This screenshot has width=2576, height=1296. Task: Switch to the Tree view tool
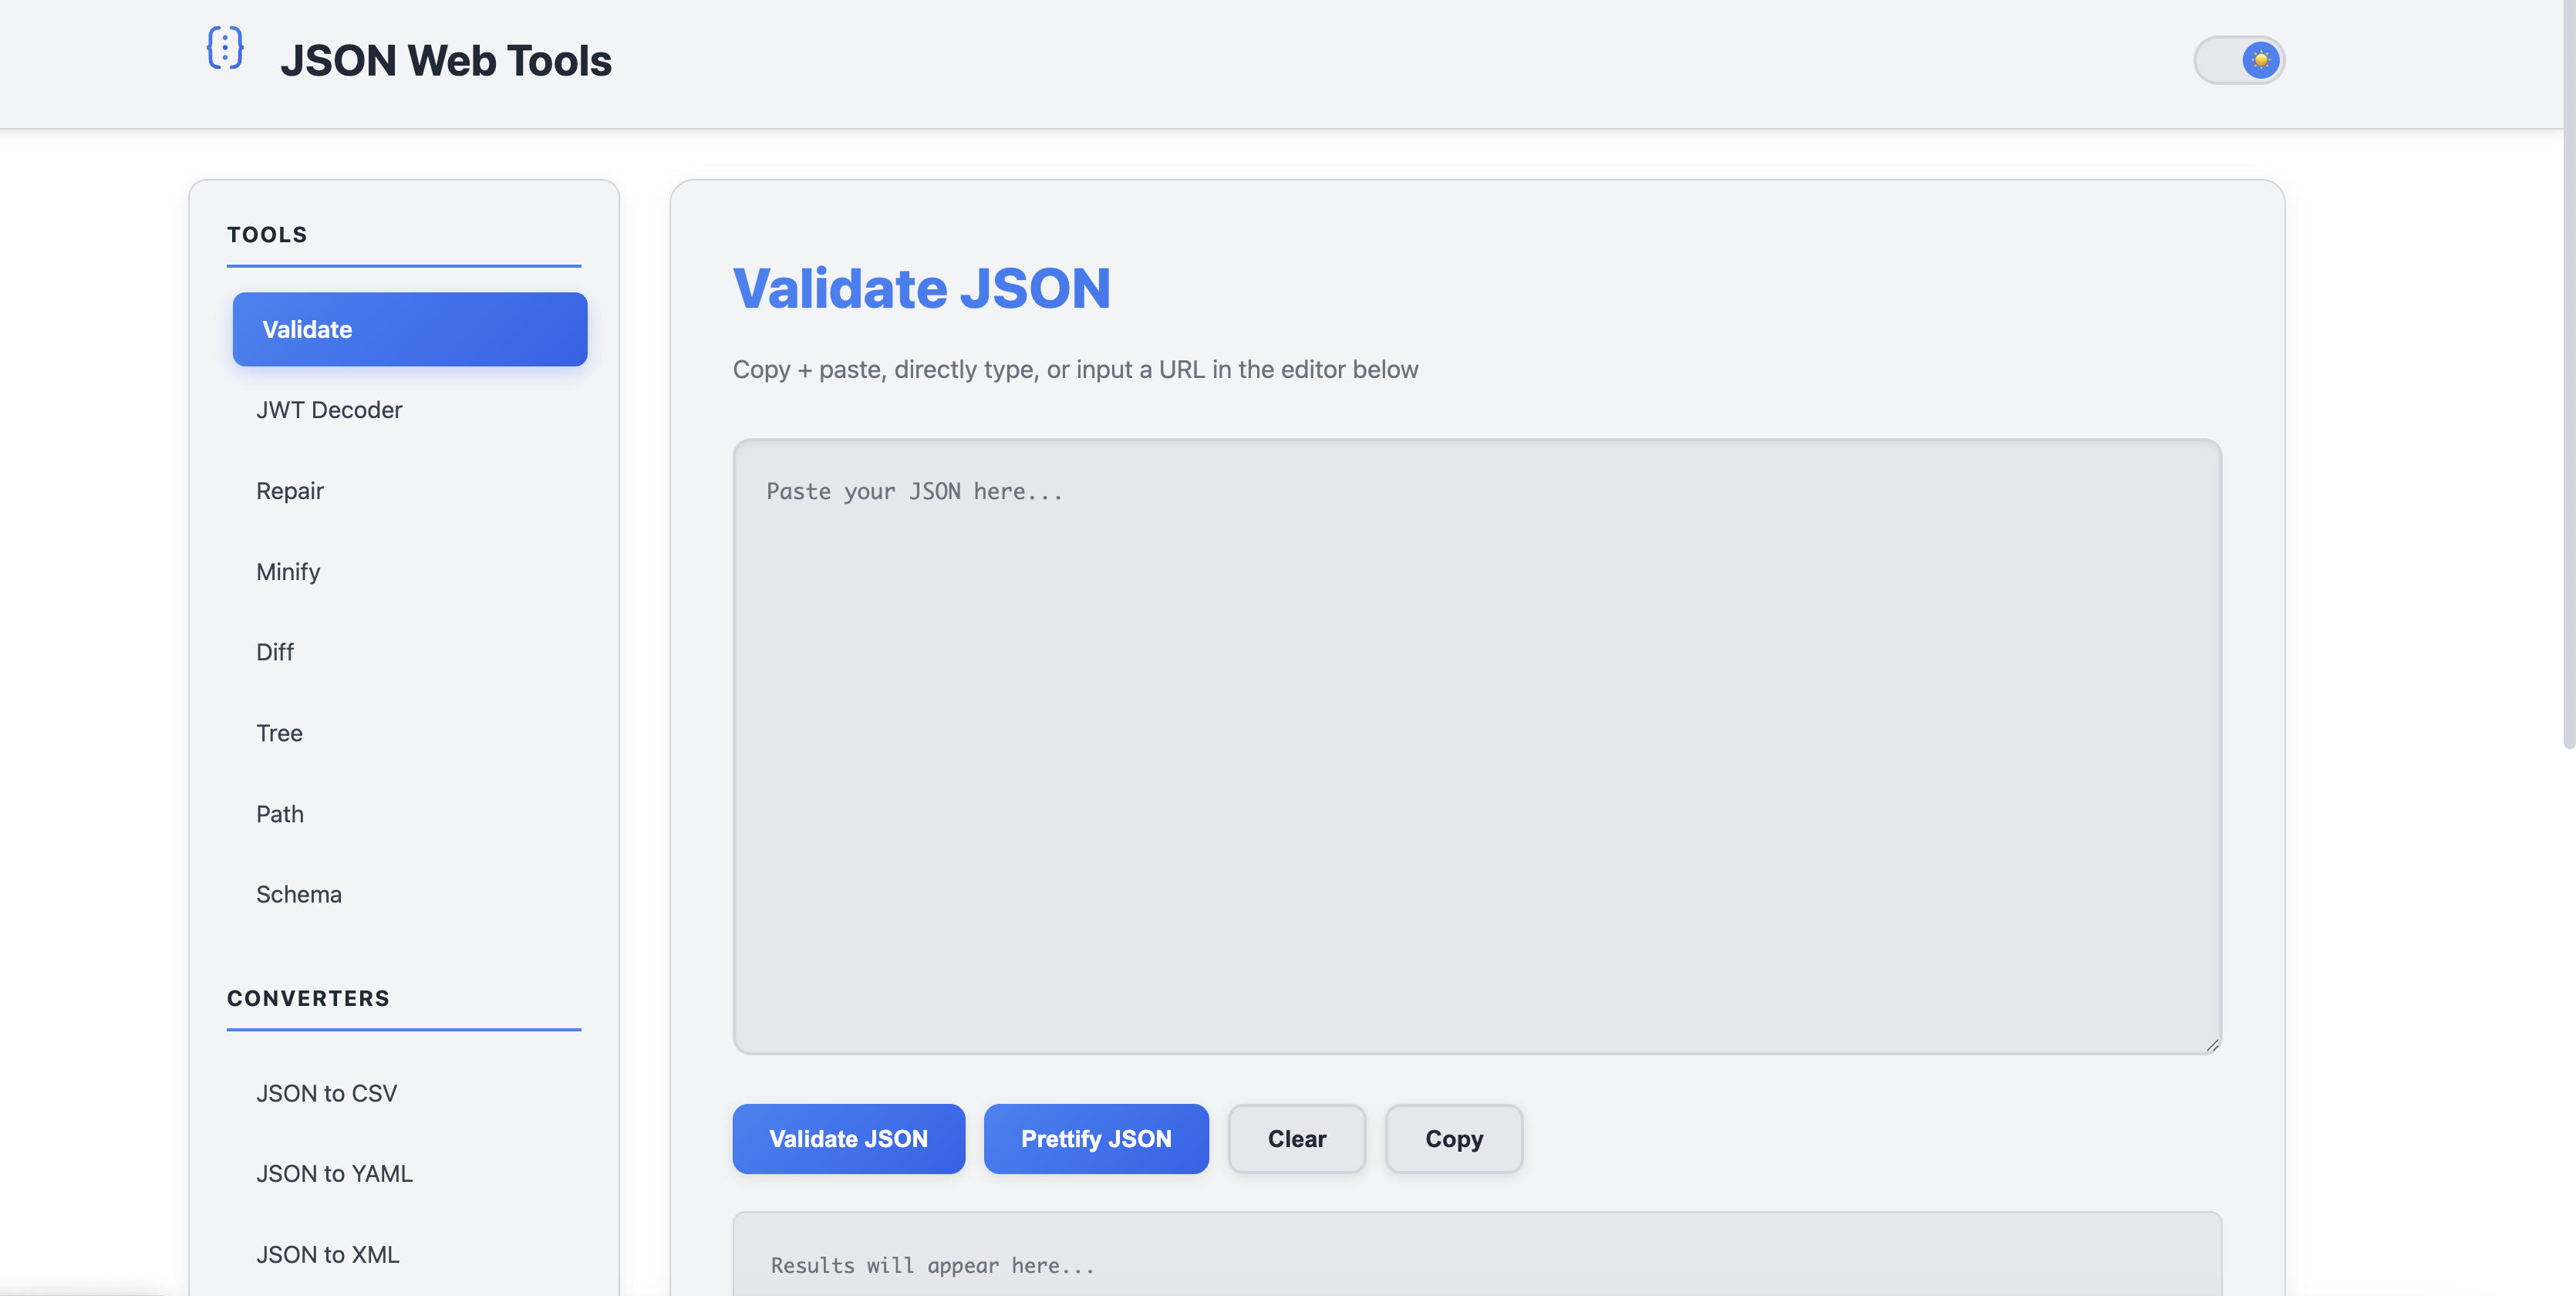click(279, 733)
